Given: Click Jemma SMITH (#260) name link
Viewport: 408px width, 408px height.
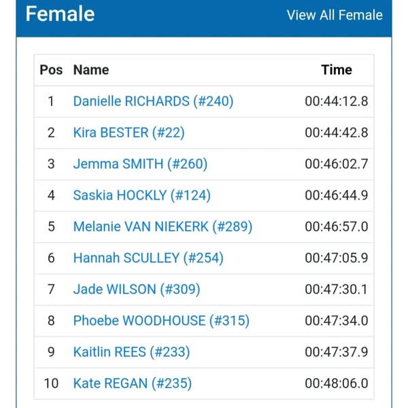Looking at the screenshot, I should point(140,164).
